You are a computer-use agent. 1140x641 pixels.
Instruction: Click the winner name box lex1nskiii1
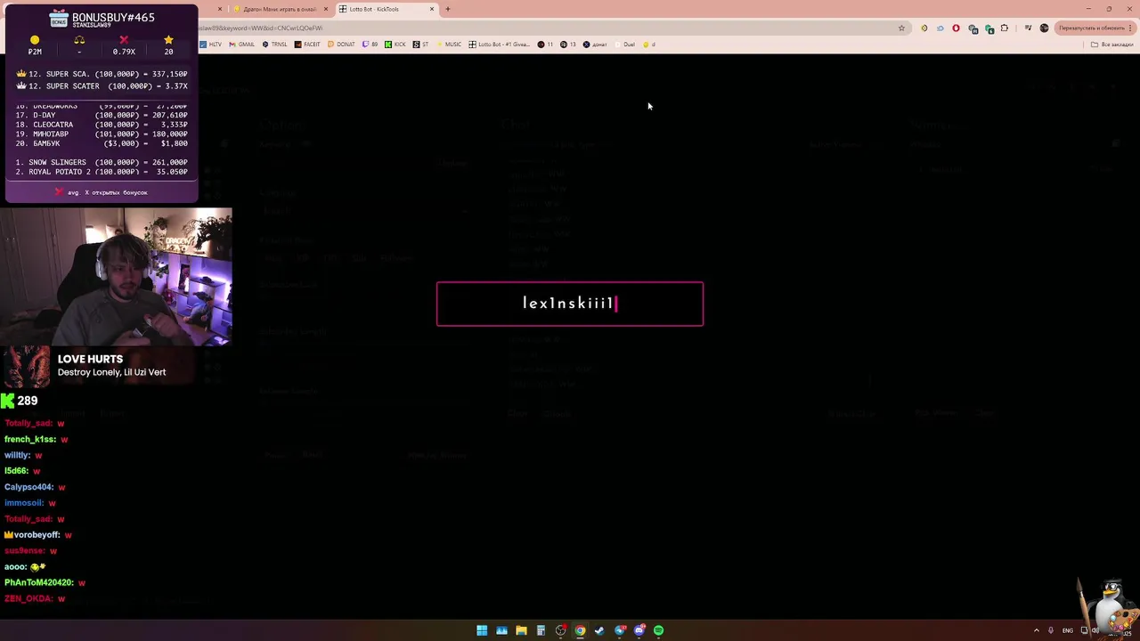tap(570, 304)
